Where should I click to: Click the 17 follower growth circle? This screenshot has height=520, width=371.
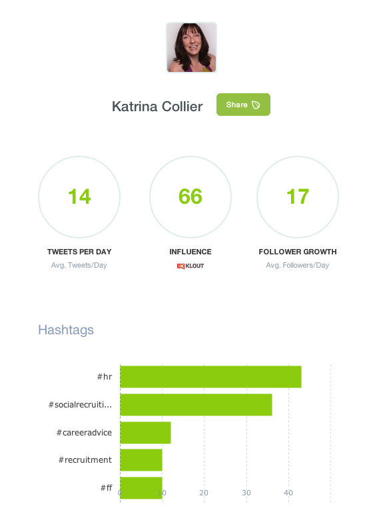(x=298, y=197)
